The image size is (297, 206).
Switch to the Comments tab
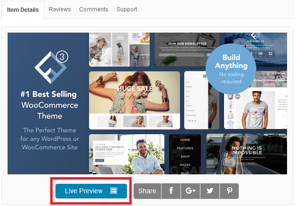point(94,9)
